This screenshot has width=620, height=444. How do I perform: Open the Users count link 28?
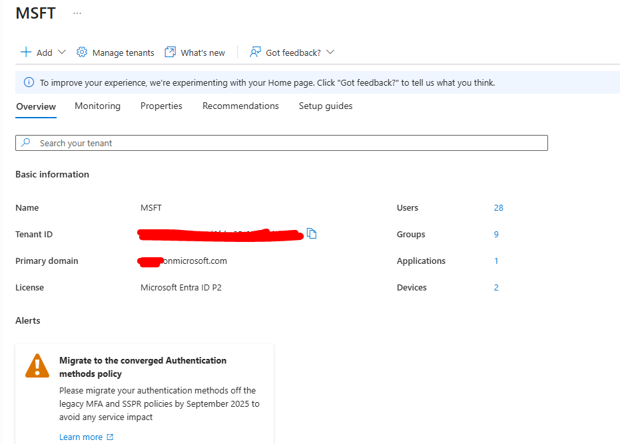[x=499, y=207]
